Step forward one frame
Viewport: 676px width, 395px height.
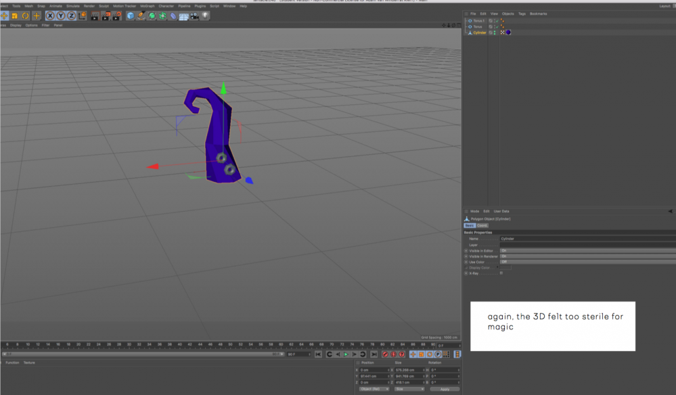[x=355, y=354]
